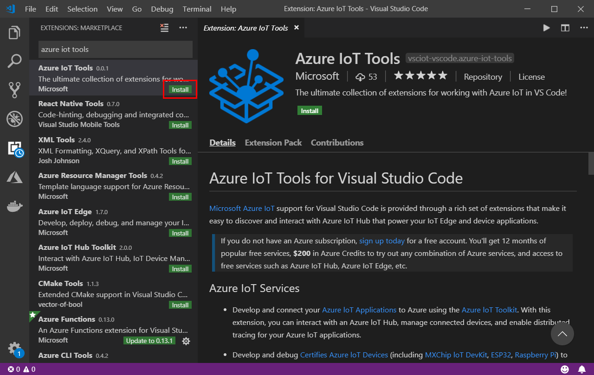Click the extensions search input field
The height and width of the screenshot is (375, 594).
pyautogui.click(x=115, y=50)
